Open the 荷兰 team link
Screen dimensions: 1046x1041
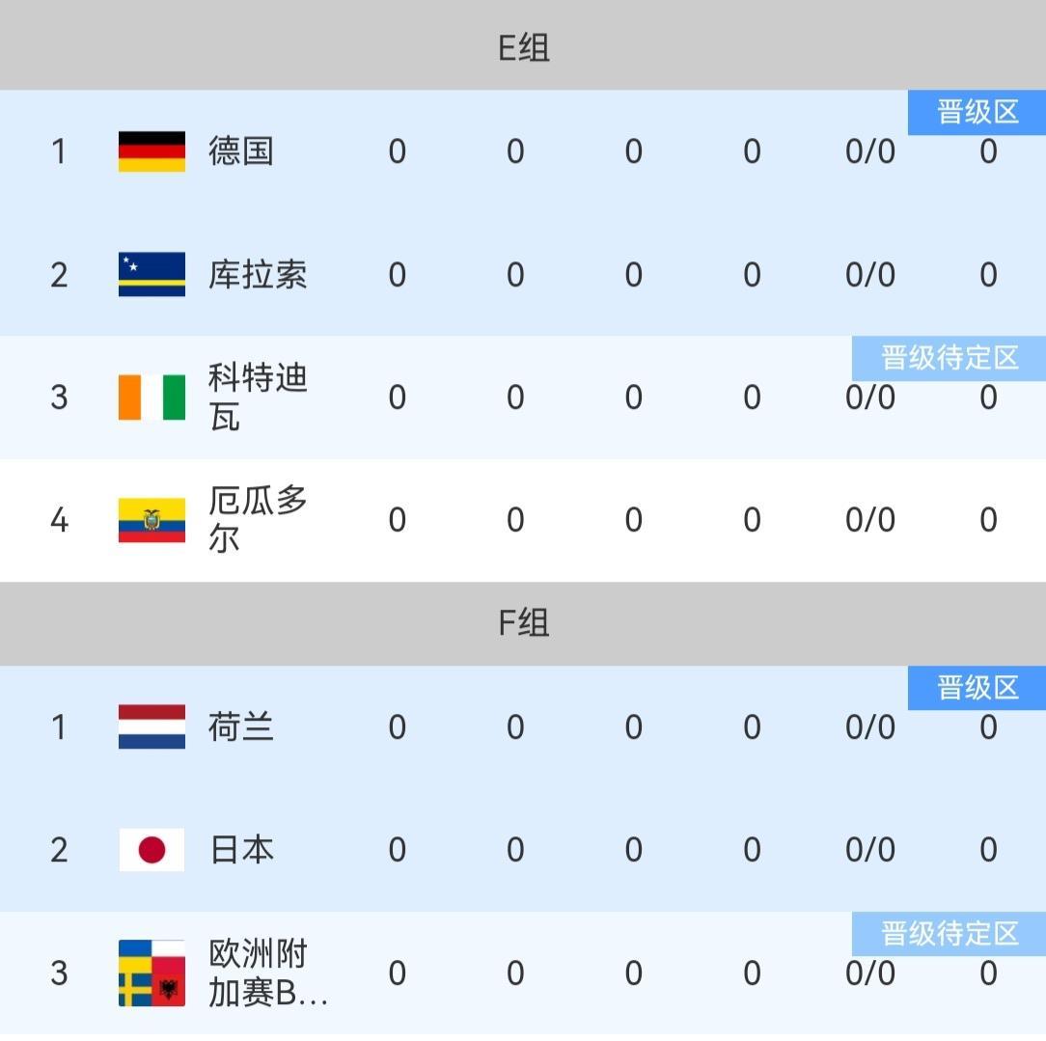pos(241,726)
